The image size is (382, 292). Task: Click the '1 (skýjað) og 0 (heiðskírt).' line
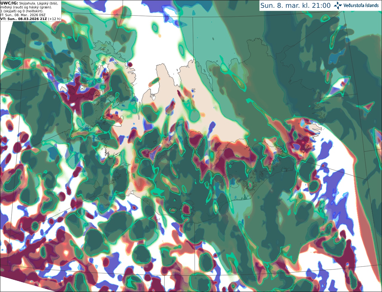(x=22, y=11)
